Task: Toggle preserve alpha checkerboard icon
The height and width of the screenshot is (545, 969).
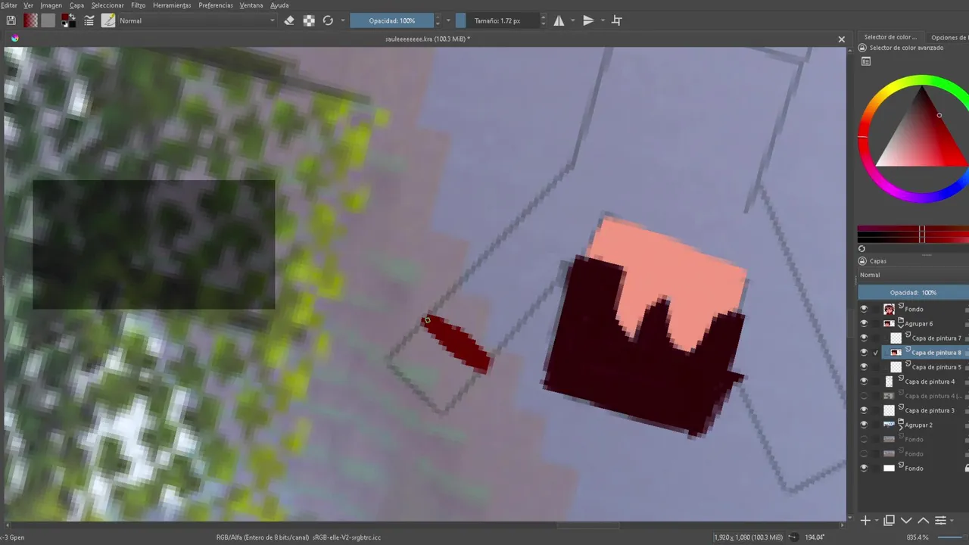Action: point(309,20)
